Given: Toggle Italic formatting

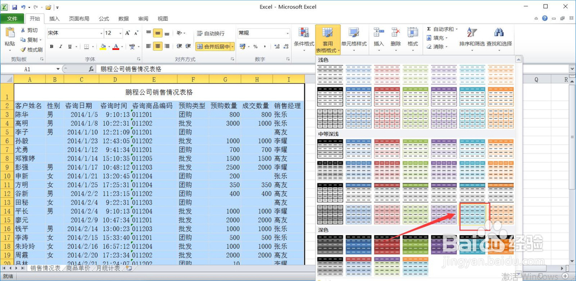Looking at the screenshot, I should pos(60,47).
